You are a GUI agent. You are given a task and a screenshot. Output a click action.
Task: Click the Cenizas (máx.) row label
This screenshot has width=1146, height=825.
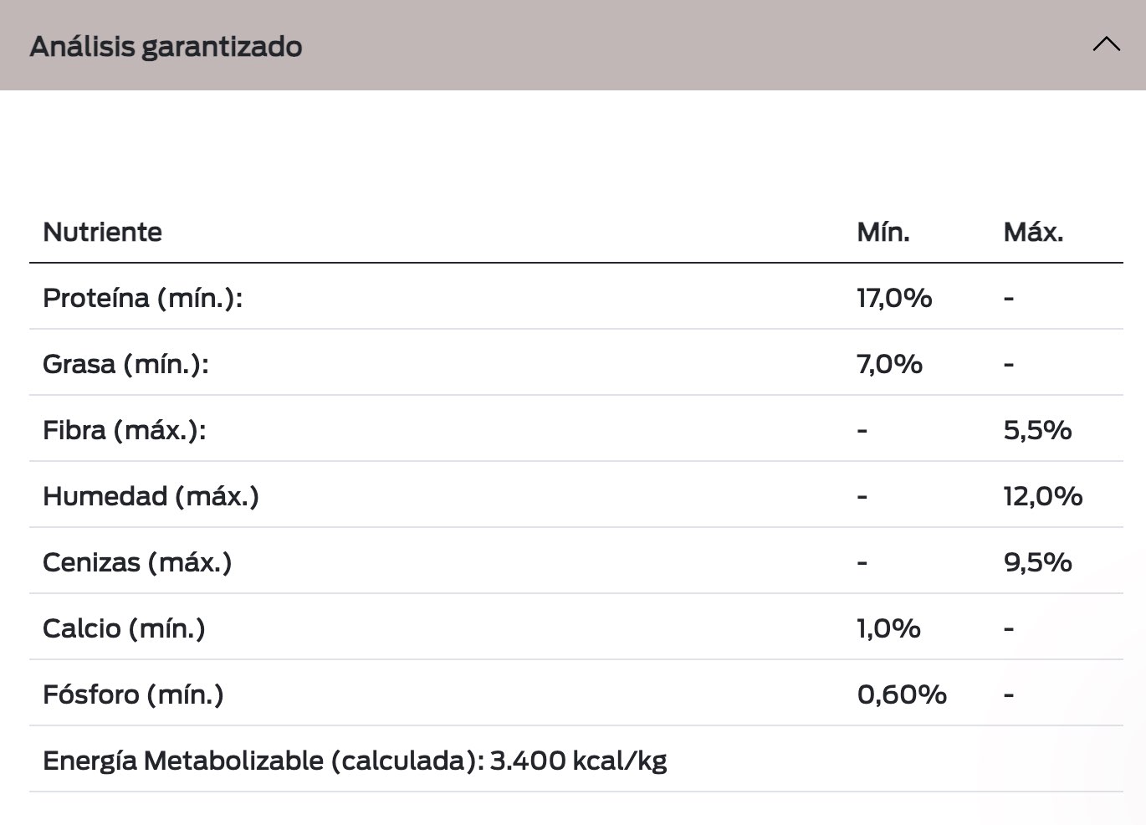[137, 562]
